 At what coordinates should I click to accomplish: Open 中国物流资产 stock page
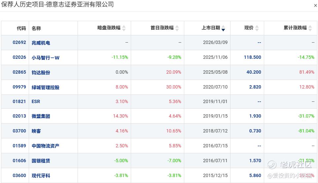(46, 146)
